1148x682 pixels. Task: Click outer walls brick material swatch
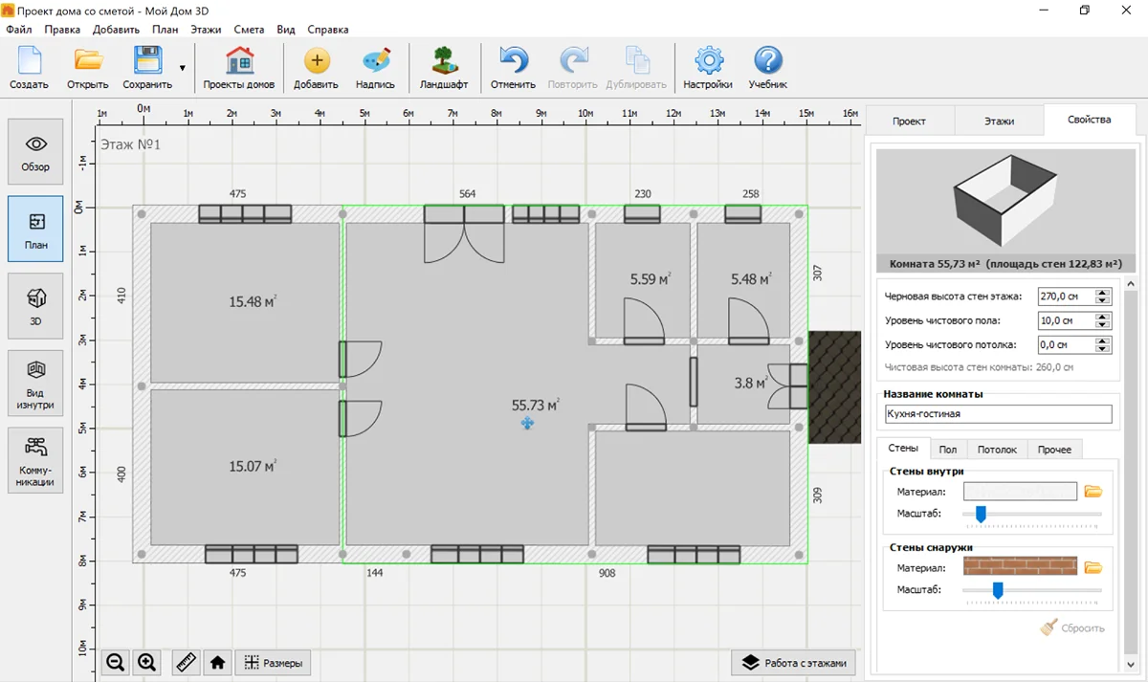1020,567
